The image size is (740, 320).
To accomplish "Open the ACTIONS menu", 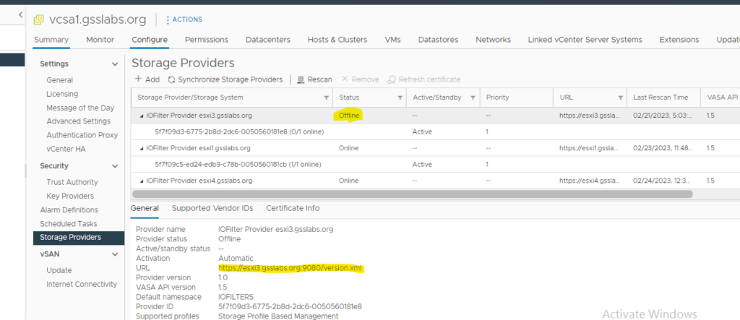I will [x=184, y=20].
